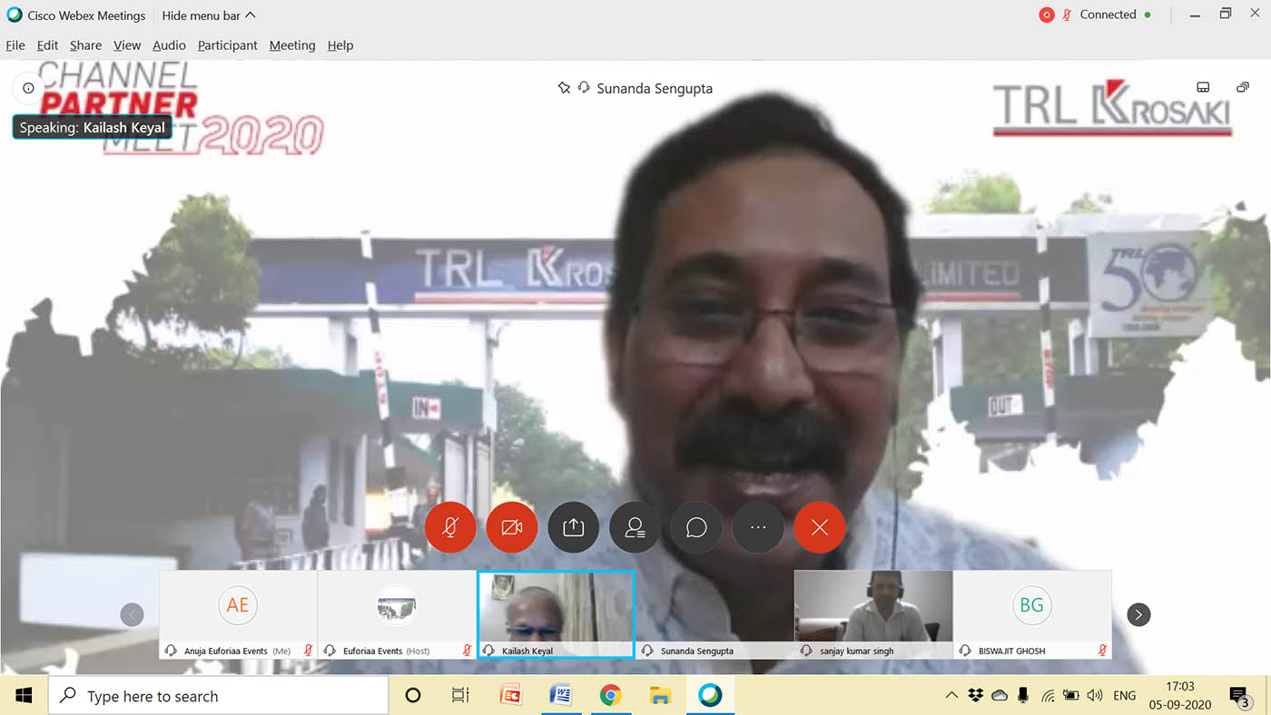Leave meeting with the red X button
This screenshot has width=1271, height=715.
pos(820,527)
